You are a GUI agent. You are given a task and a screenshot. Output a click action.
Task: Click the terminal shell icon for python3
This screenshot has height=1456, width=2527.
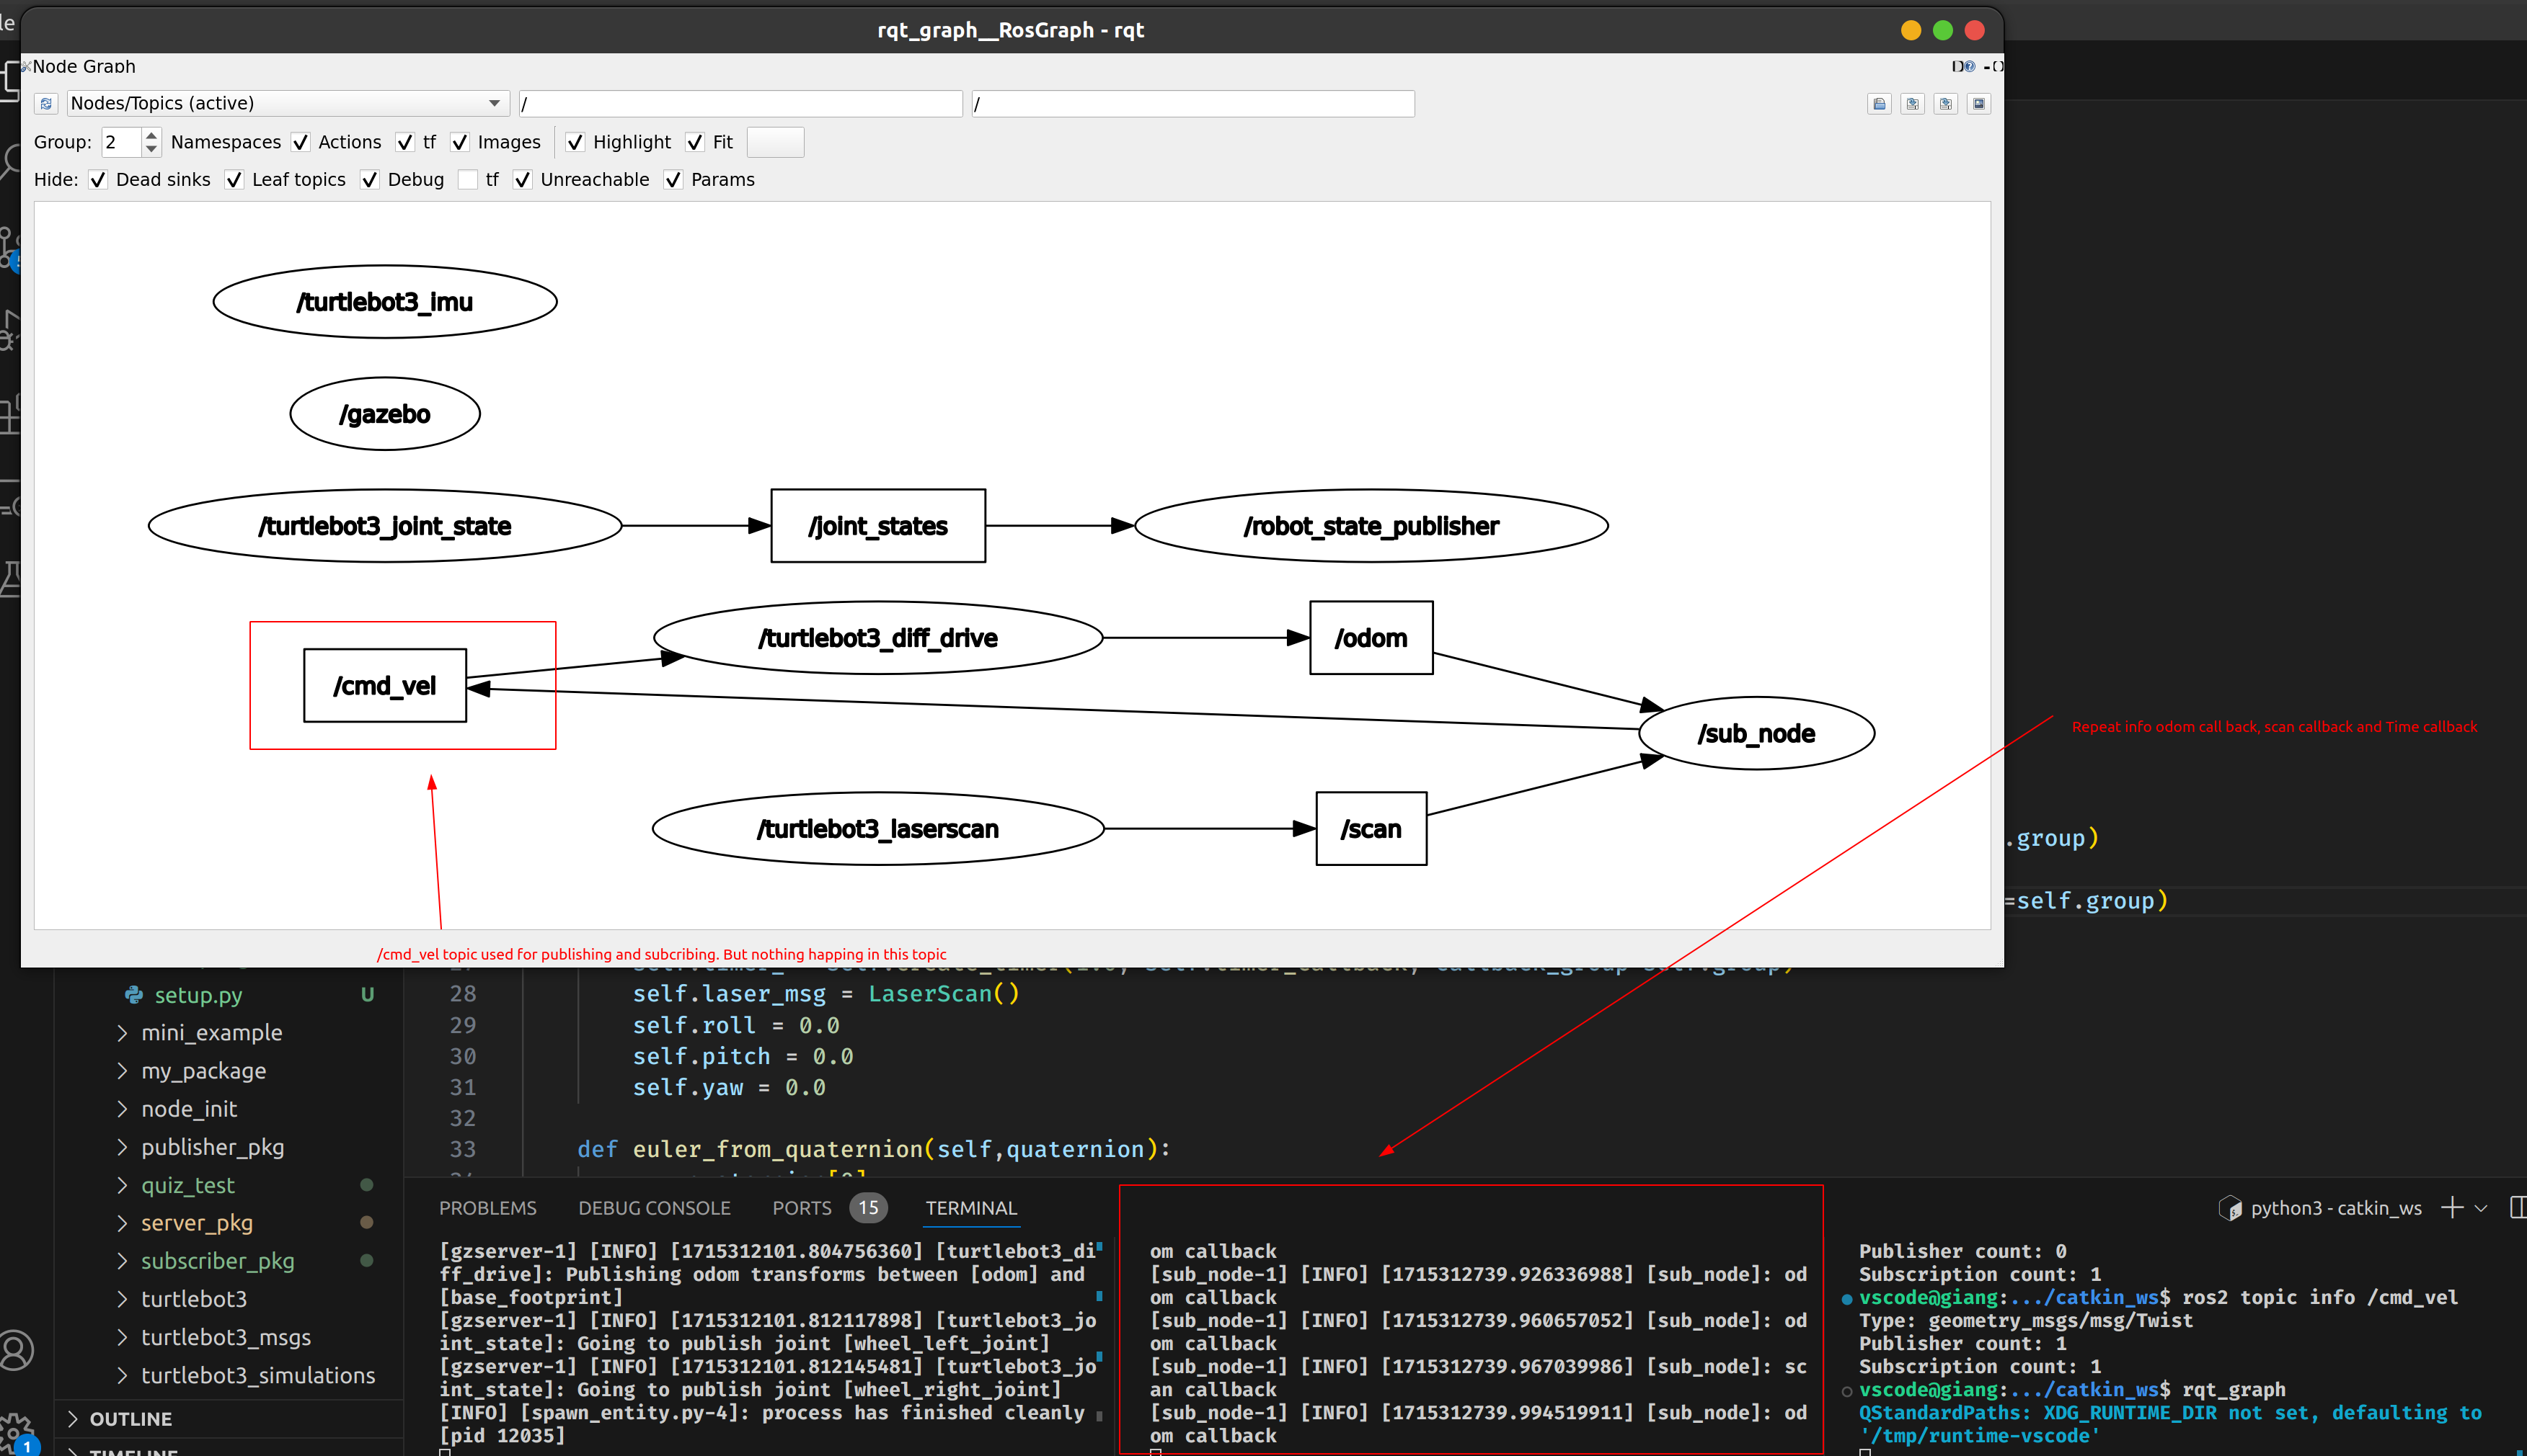point(2230,1208)
